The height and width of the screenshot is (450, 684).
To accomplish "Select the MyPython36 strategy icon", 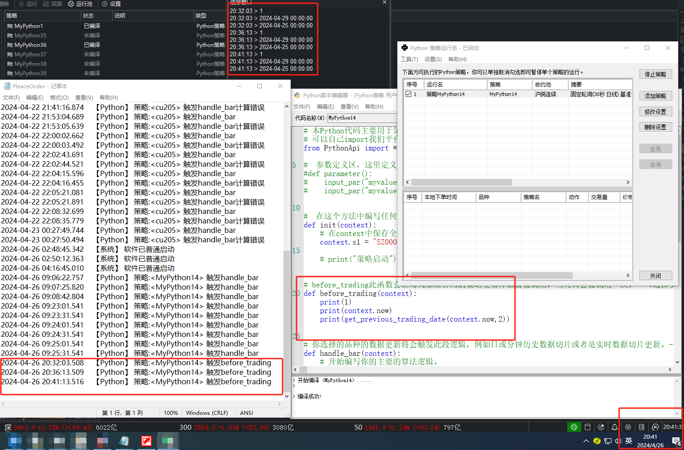I will (10, 45).
